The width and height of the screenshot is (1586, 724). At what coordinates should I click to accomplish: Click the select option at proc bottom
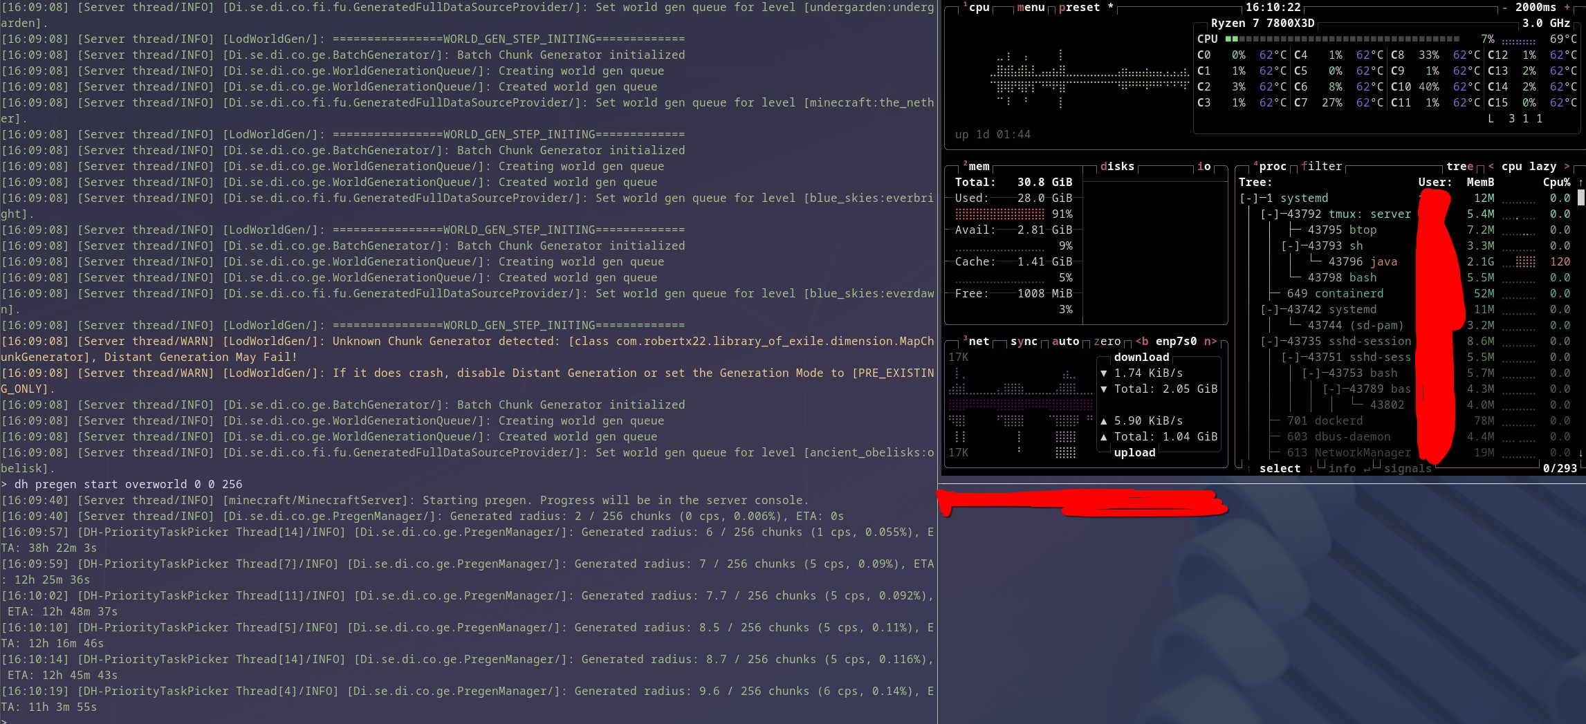pyautogui.click(x=1280, y=468)
